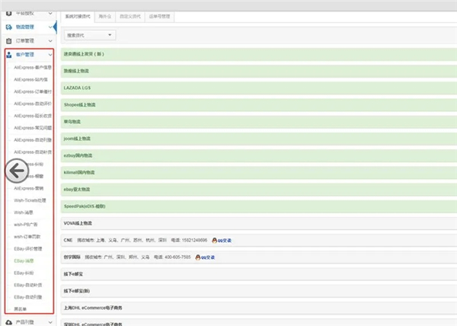Expand the 产品刊登 section chevron

tap(50, 321)
